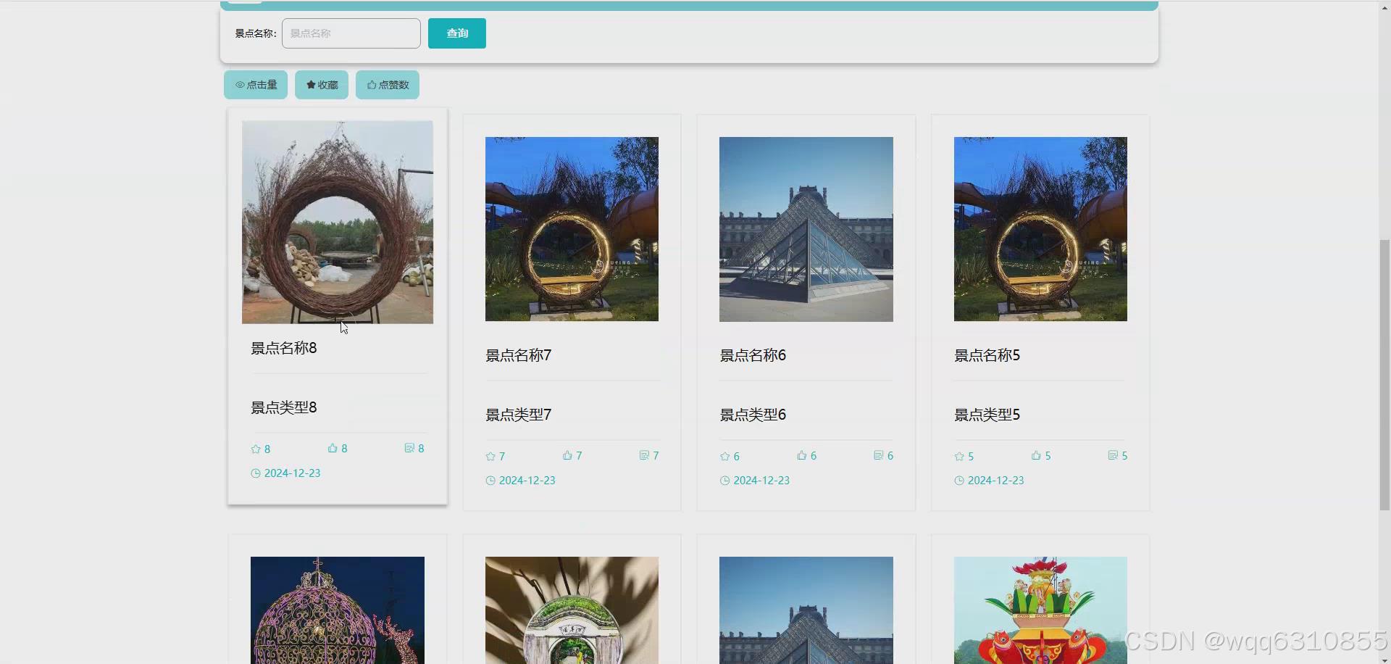
Task: Open the 景点名称8 wreath photo
Action: point(338,222)
